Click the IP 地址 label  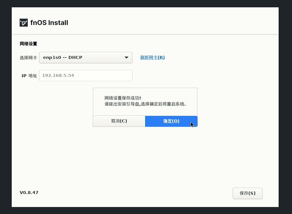click(x=29, y=76)
